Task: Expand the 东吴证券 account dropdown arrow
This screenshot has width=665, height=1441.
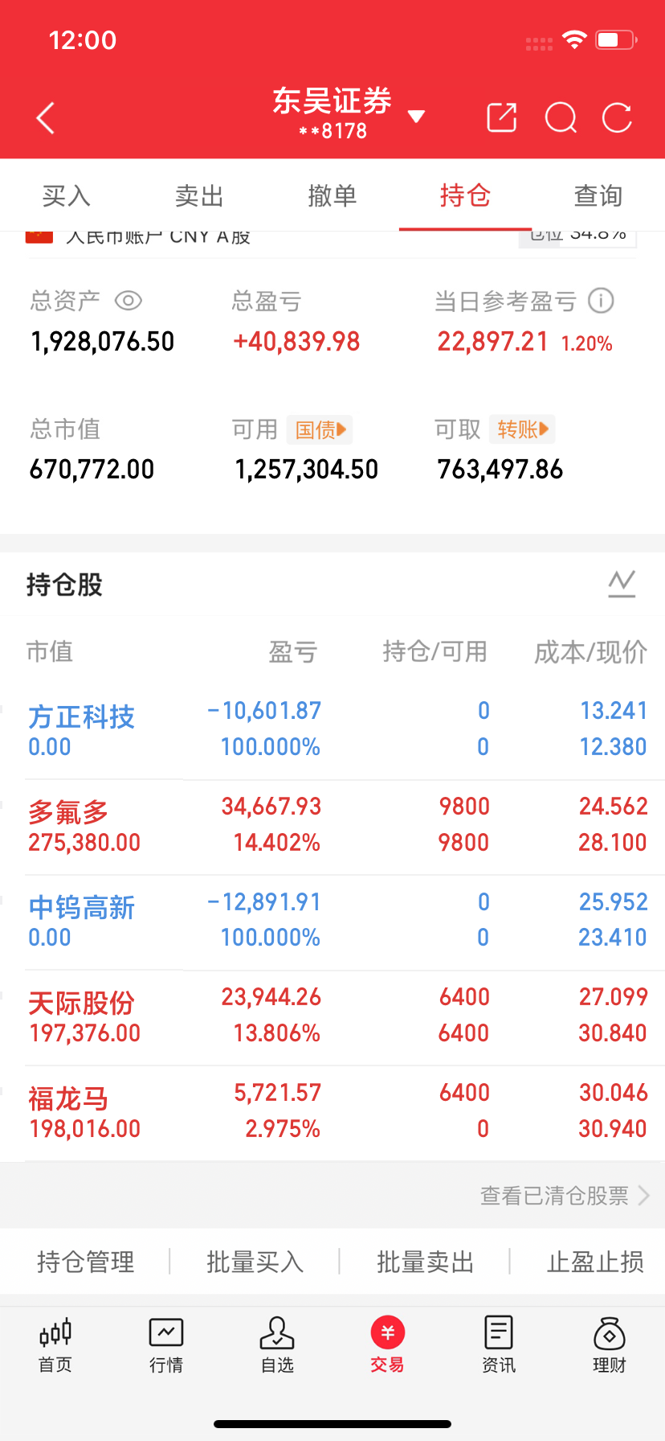Action: coord(416,117)
